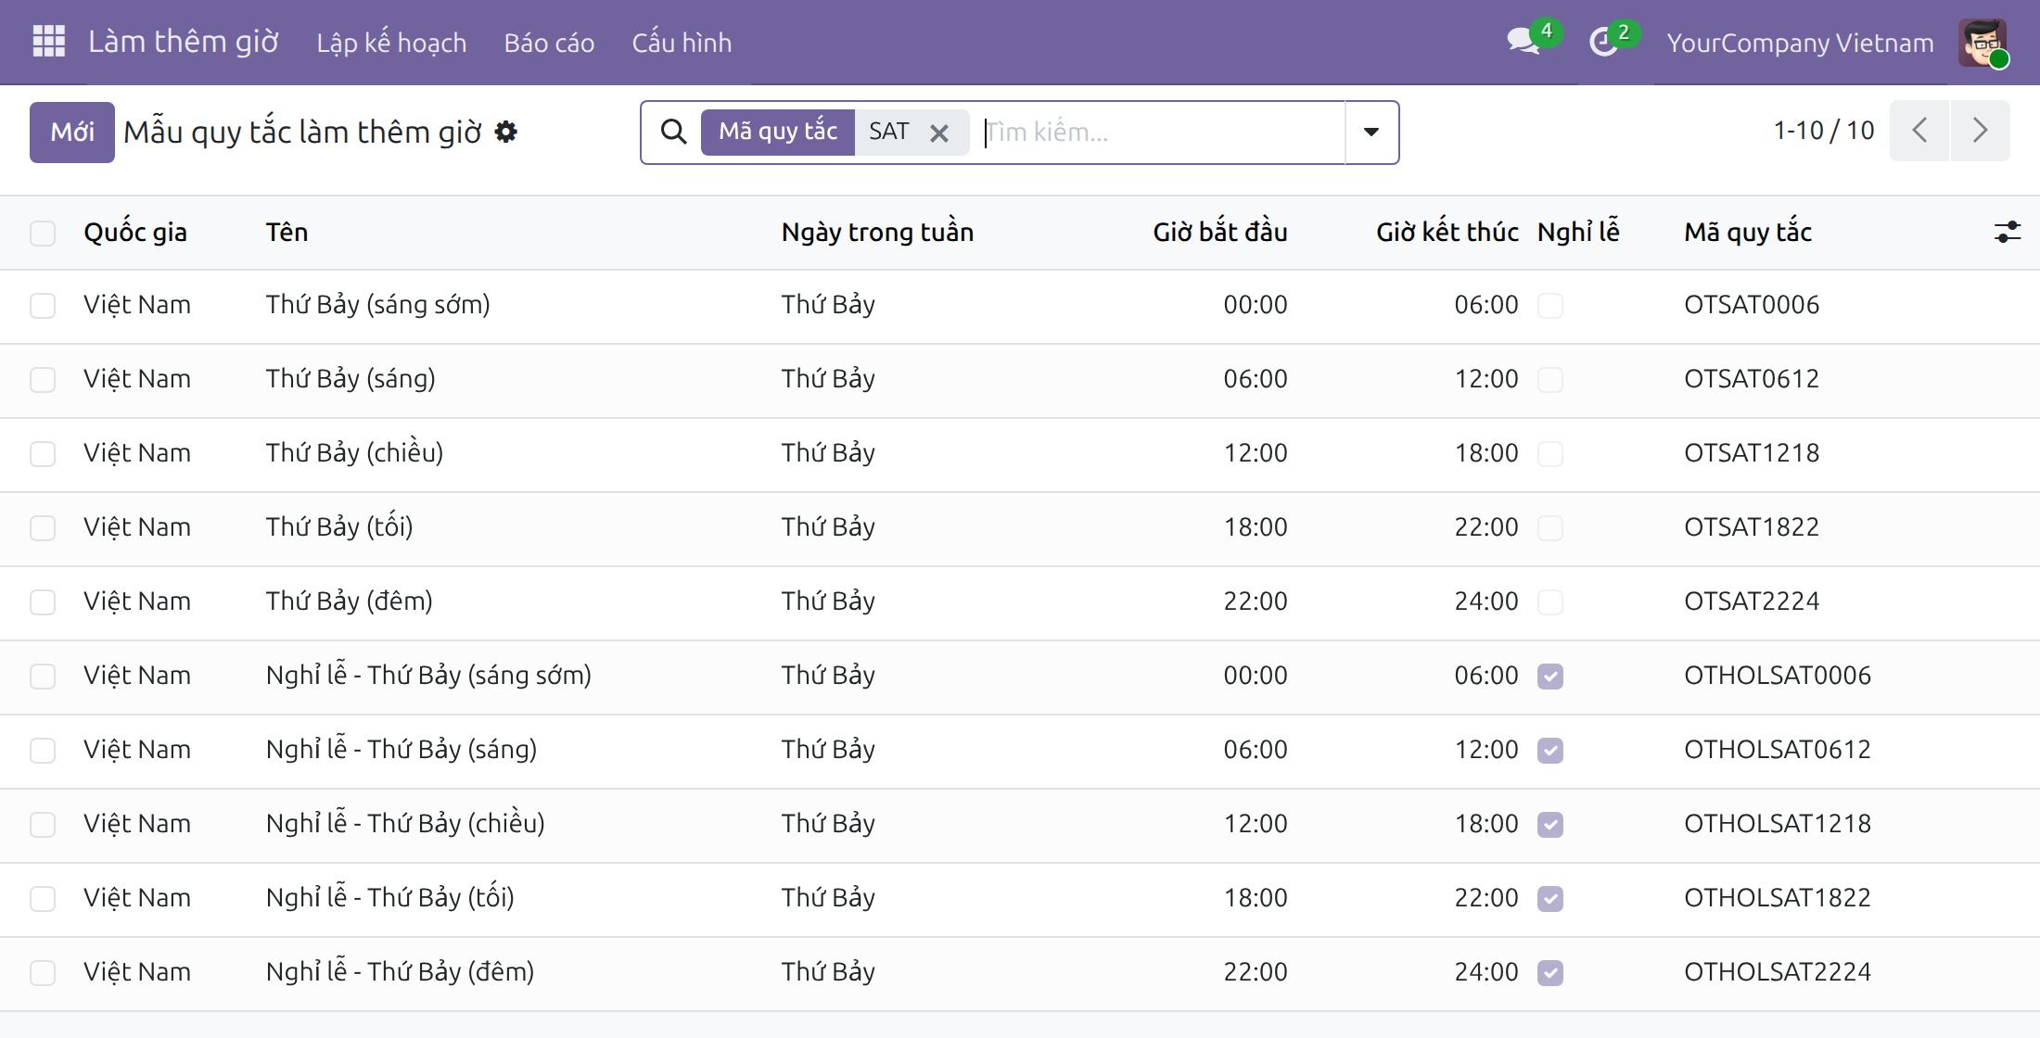Open the gear actions menu beside title
The width and height of the screenshot is (2040, 1038).
505,132
